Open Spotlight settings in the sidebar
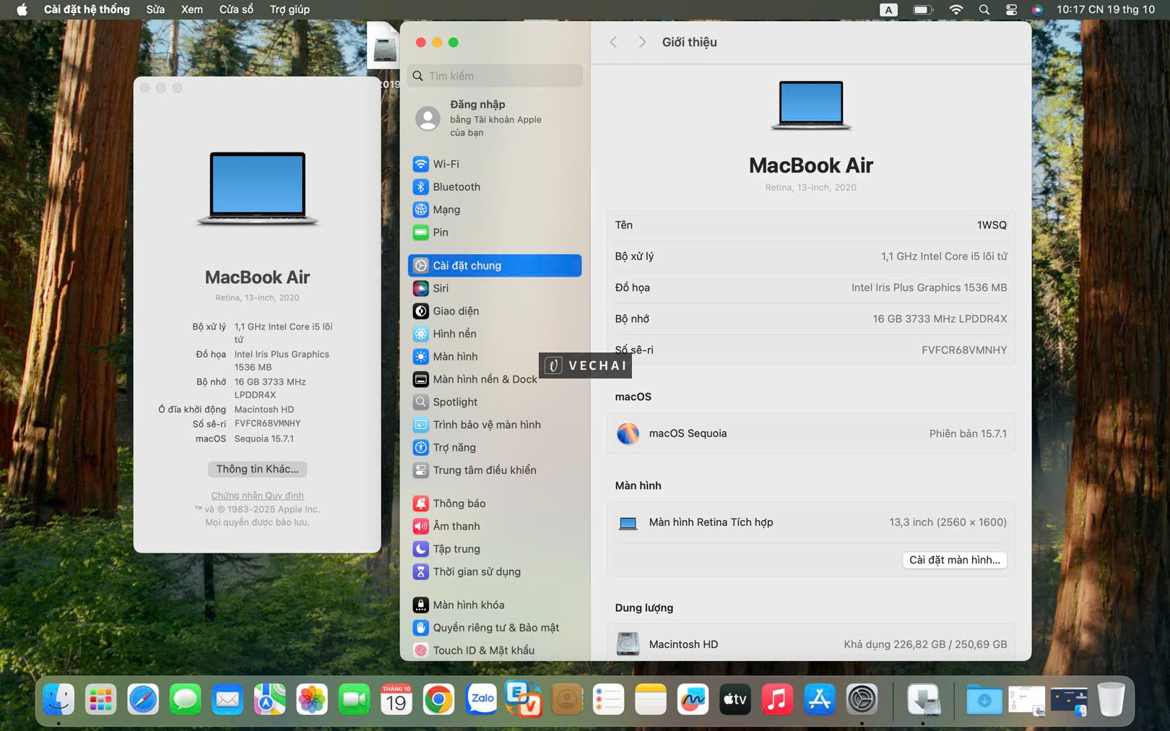This screenshot has height=731, width=1170. pos(454,402)
